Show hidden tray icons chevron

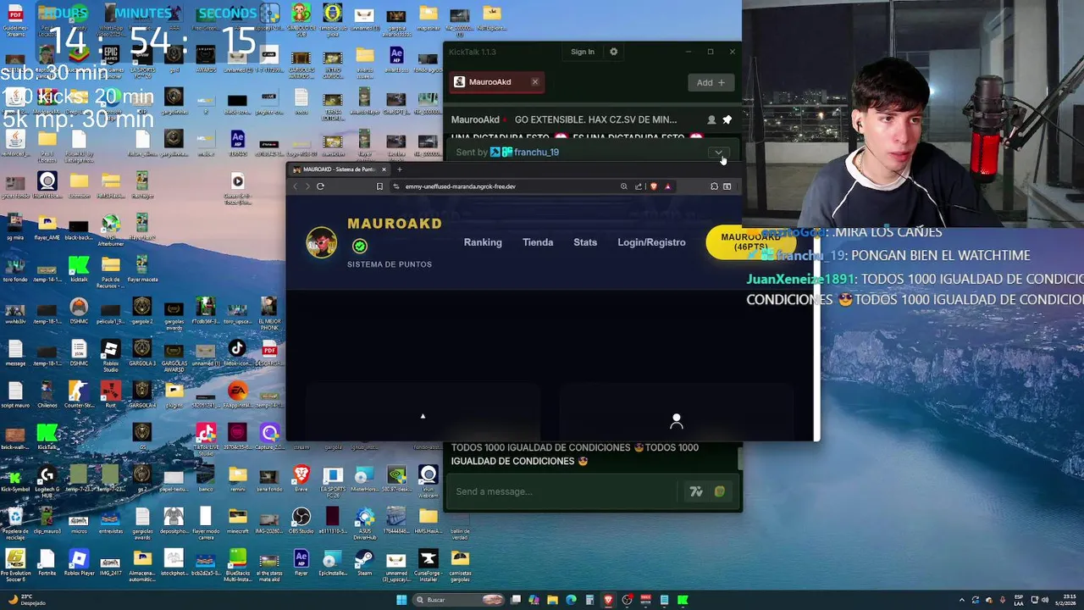(961, 600)
